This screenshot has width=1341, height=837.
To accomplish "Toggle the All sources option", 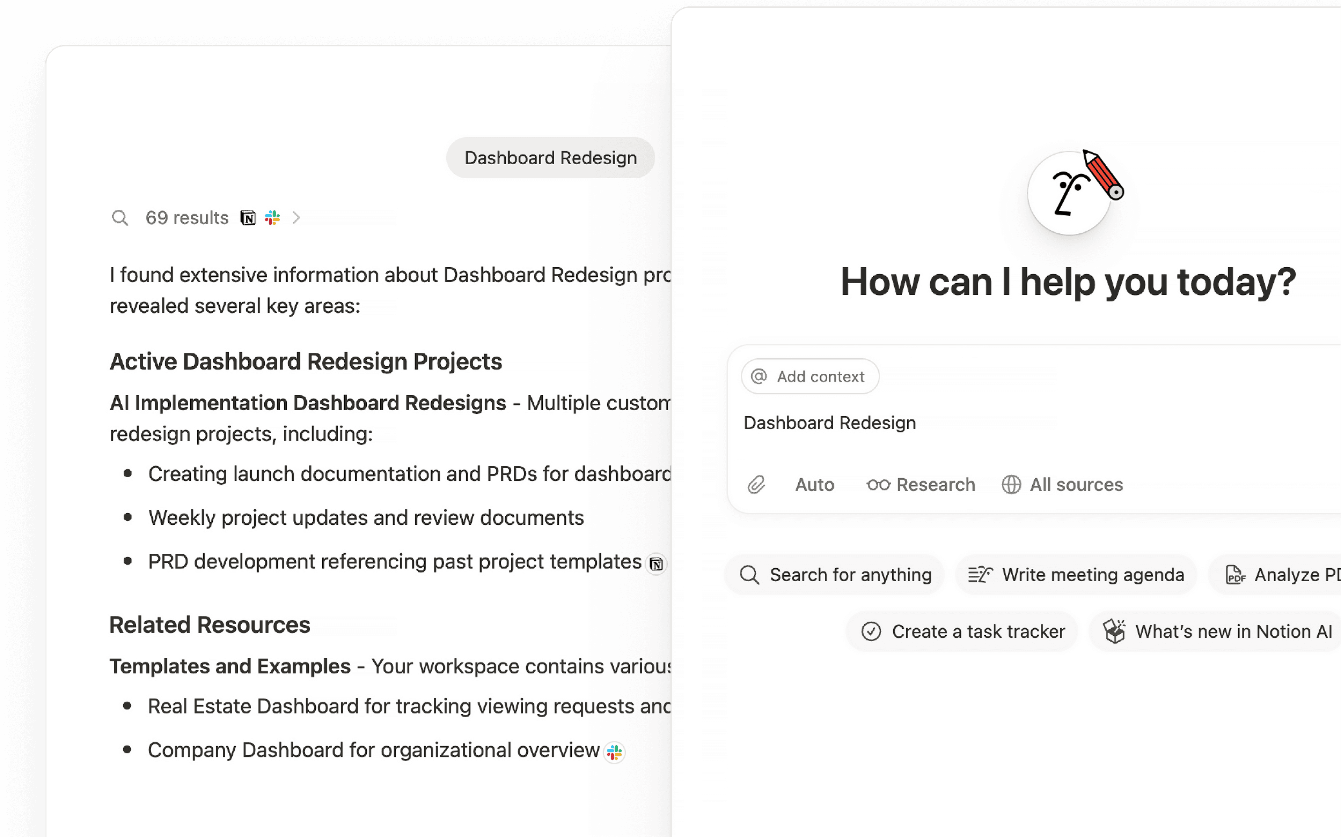I will point(1062,484).
